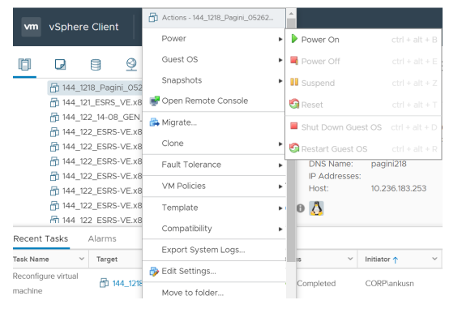Click VM icon of 144_121_ESRS_VE row
The image size is (462, 313).
click(x=54, y=102)
